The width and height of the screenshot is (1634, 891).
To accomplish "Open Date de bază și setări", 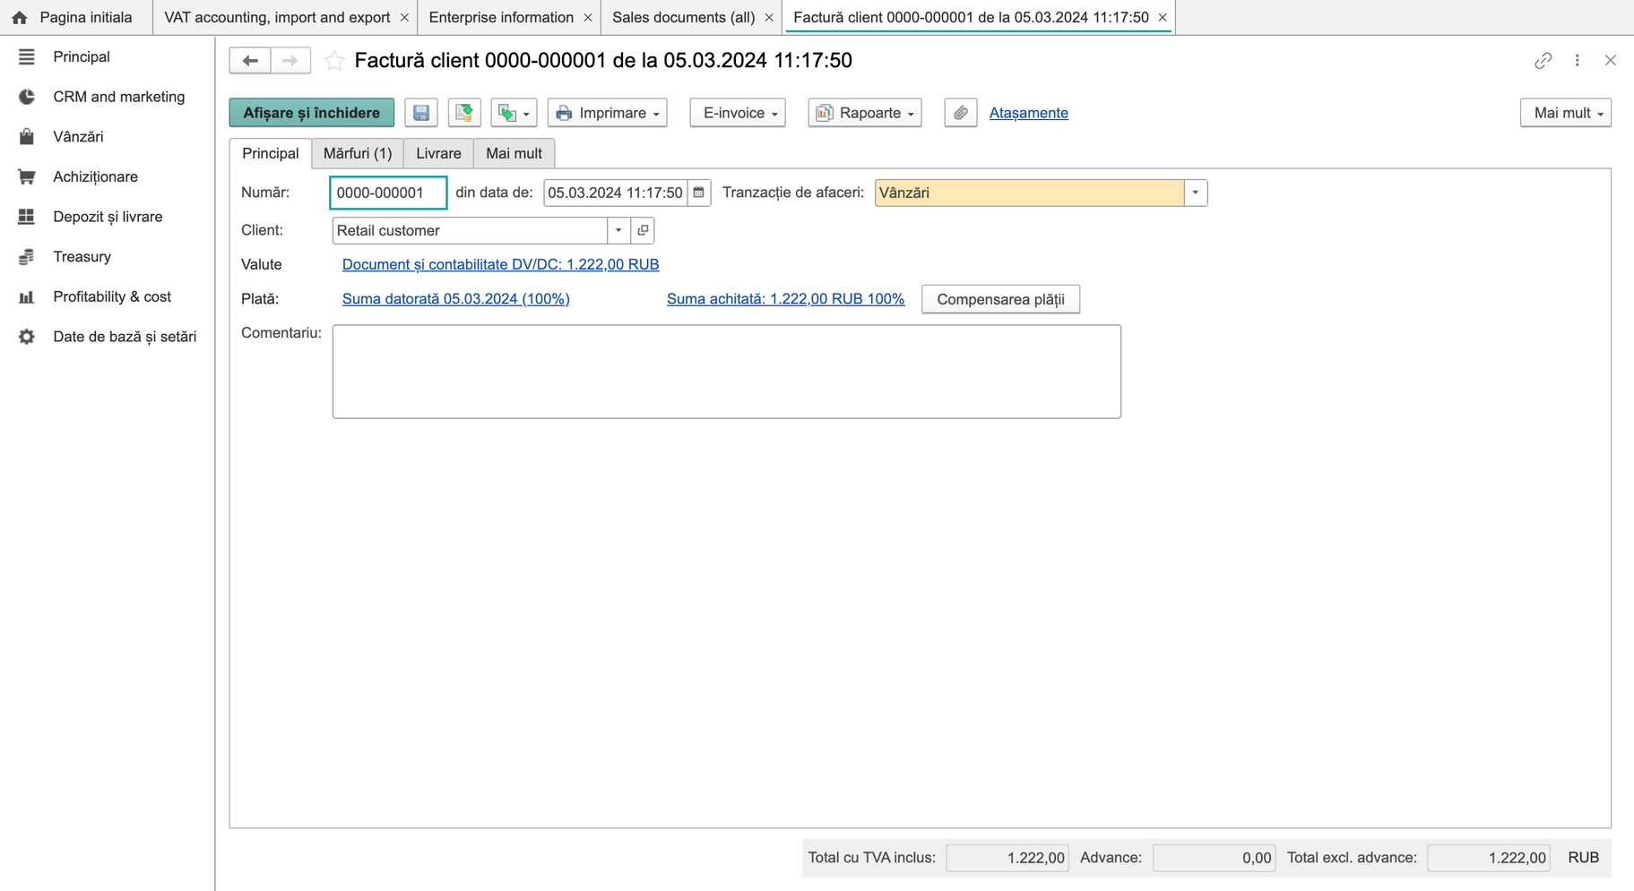I will click(125, 337).
